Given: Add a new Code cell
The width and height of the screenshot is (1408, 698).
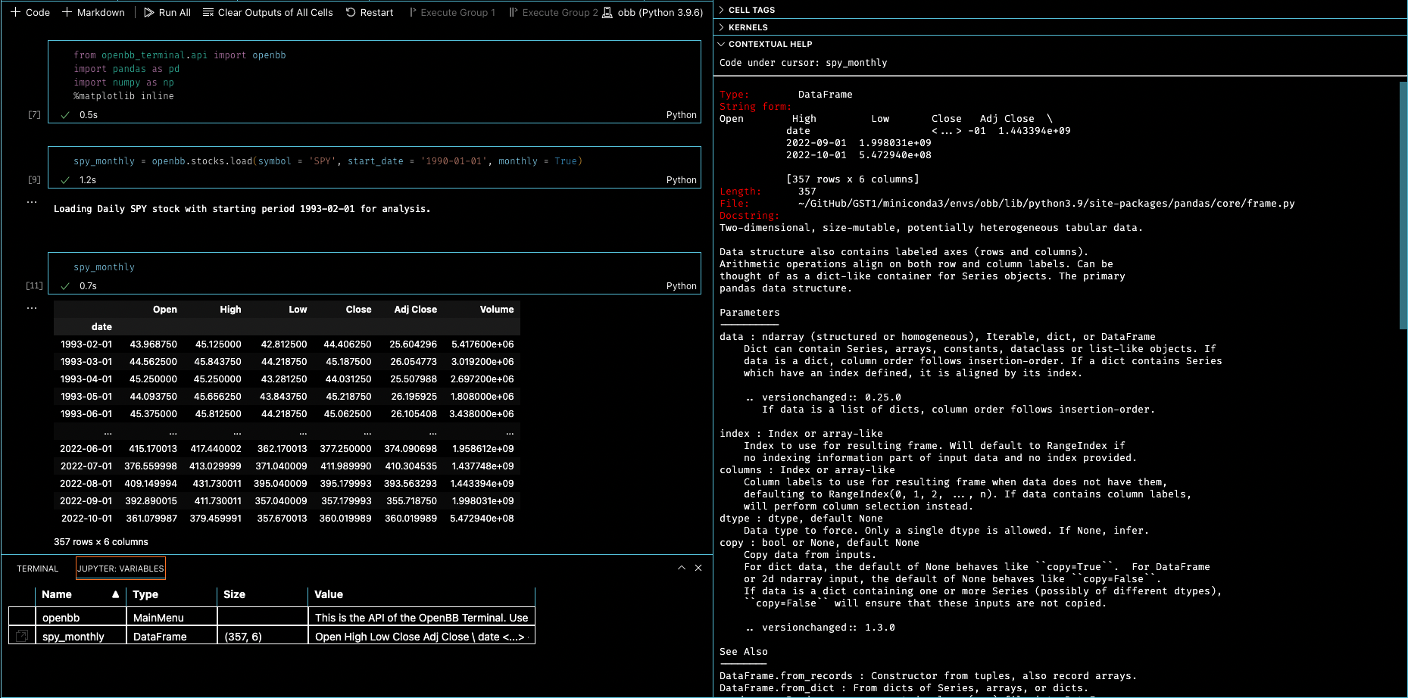Looking at the screenshot, I should point(30,12).
